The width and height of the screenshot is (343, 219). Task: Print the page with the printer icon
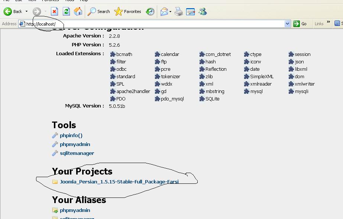point(179,11)
